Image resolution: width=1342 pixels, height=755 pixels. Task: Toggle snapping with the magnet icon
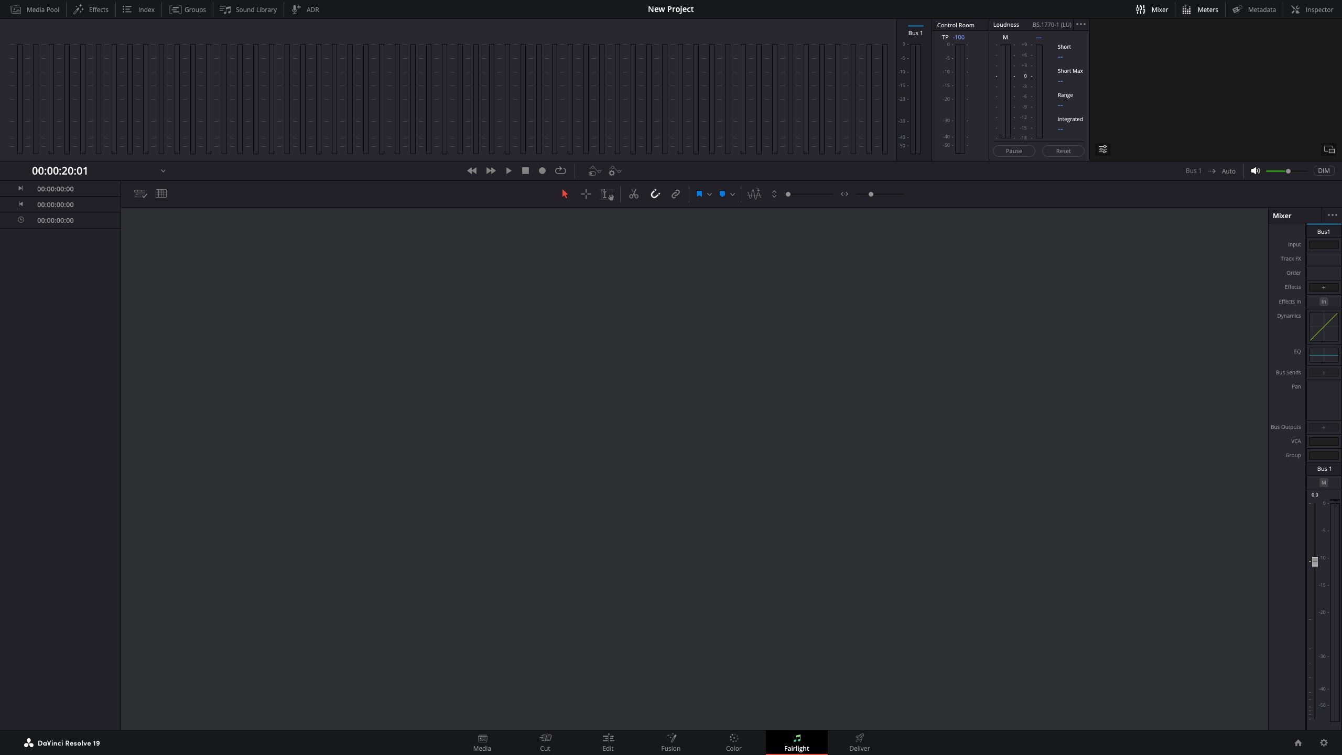[655, 193]
